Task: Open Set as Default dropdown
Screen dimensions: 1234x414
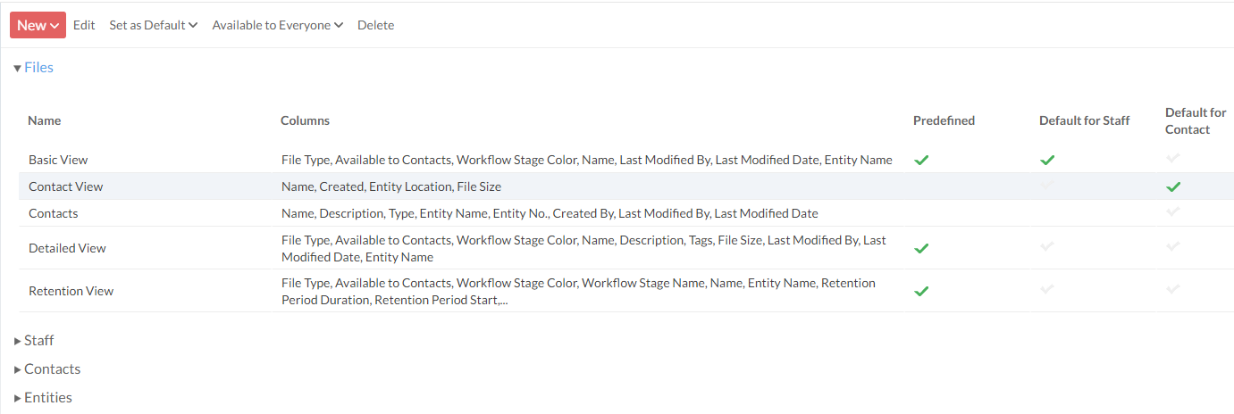Action: click(x=153, y=25)
